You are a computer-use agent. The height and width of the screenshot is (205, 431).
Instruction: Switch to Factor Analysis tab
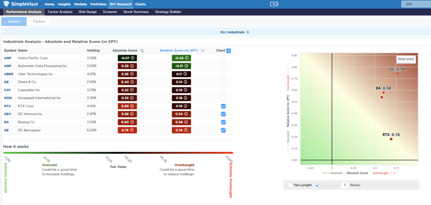[x=60, y=12]
